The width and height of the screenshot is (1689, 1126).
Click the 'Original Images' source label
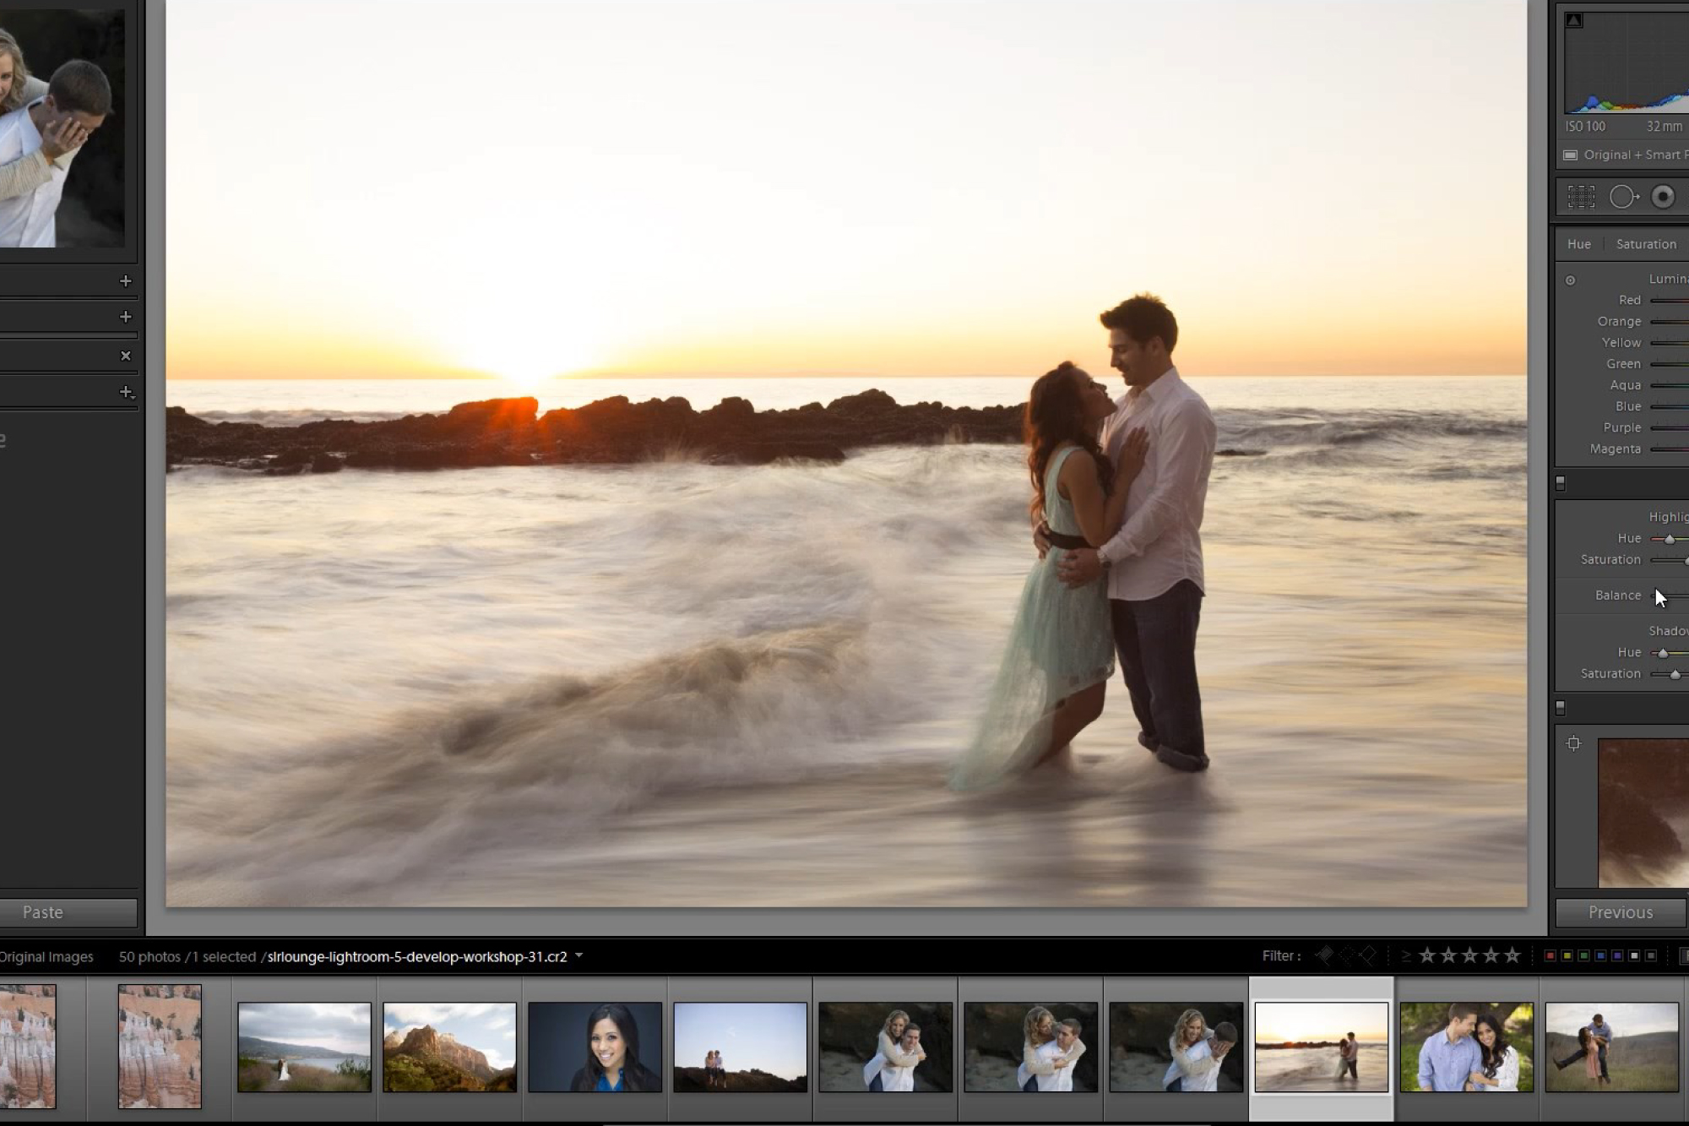pos(46,956)
